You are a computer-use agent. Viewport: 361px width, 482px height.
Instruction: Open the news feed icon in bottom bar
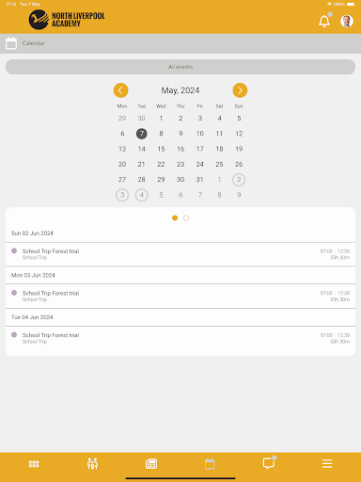[x=151, y=464]
